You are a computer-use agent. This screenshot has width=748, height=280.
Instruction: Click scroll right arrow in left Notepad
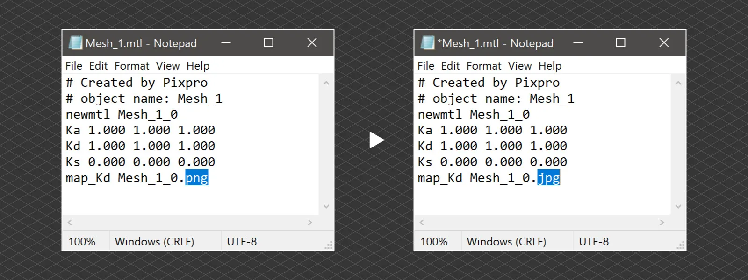tap(309, 223)
